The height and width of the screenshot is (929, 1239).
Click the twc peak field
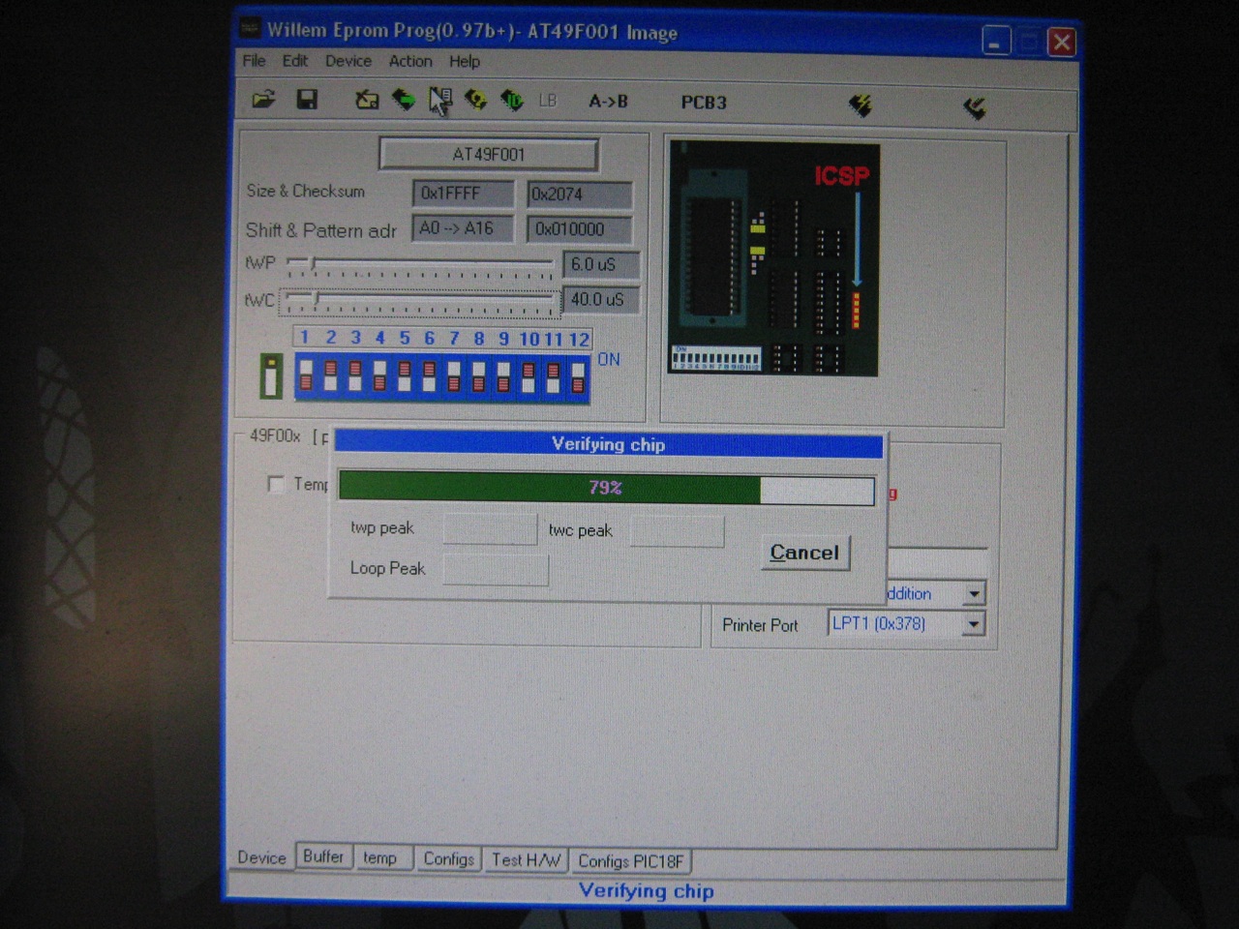pos(677,530)
